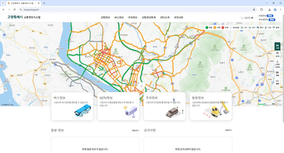
Task: Click the 23.5°C temperature text
Action: [x=247, y=18]
